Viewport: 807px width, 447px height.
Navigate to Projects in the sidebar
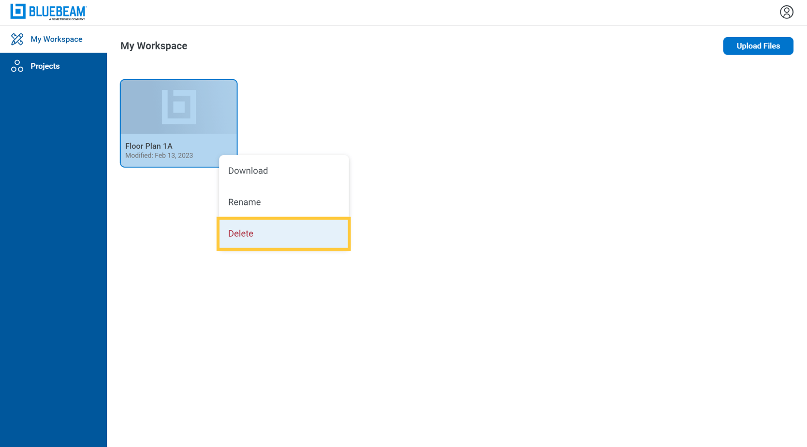[x=45, y=66]
